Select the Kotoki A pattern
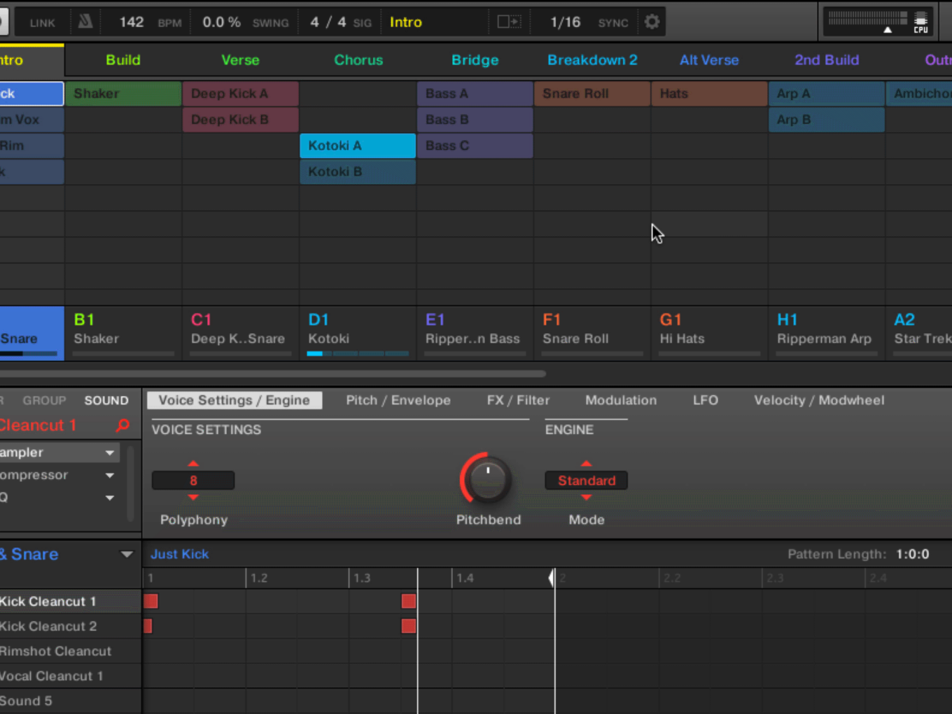 pyautogui.click(x=357, y=146)
